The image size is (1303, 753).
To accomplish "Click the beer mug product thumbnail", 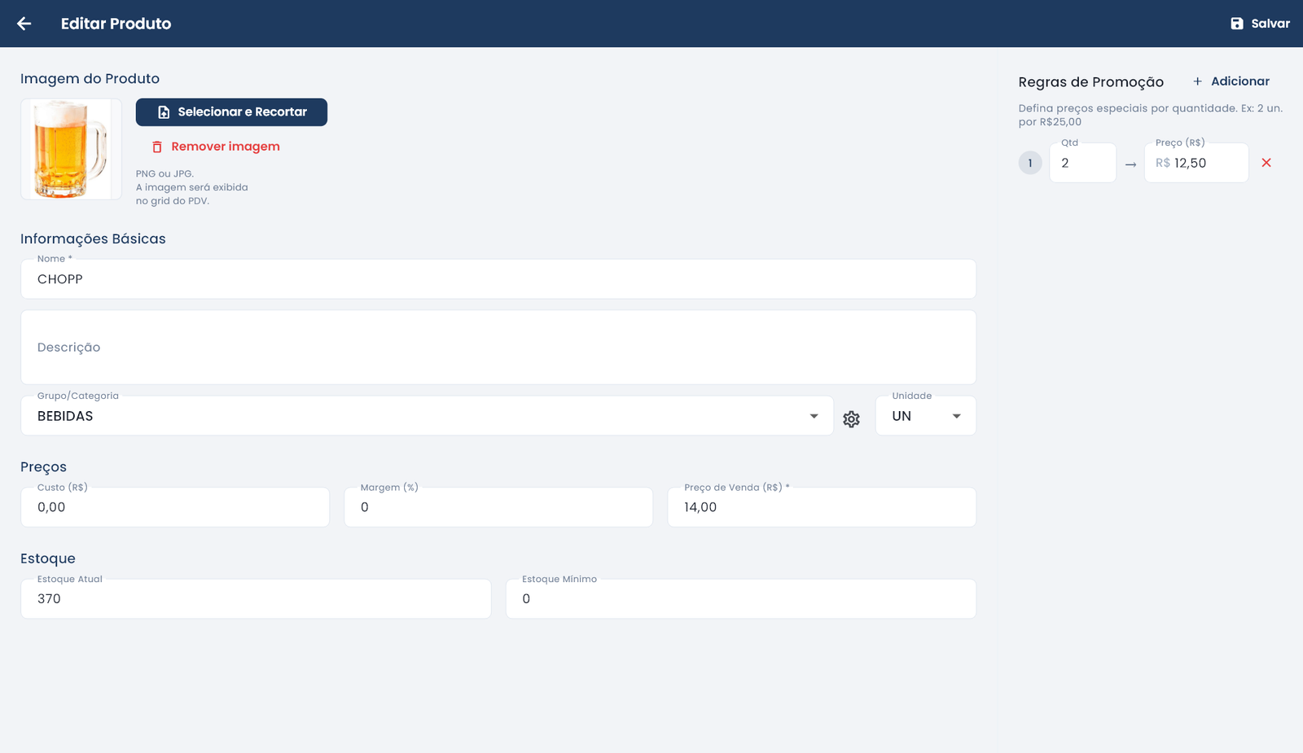I will pos(71,149).
